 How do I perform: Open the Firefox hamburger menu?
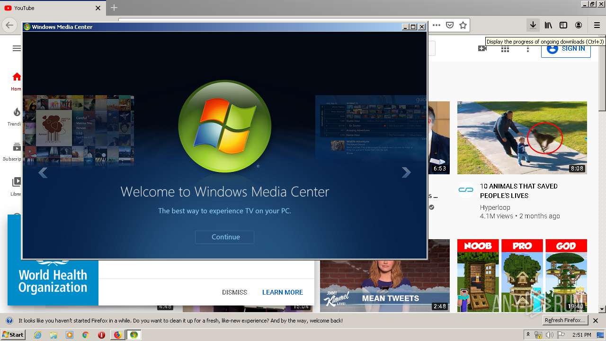597,25
